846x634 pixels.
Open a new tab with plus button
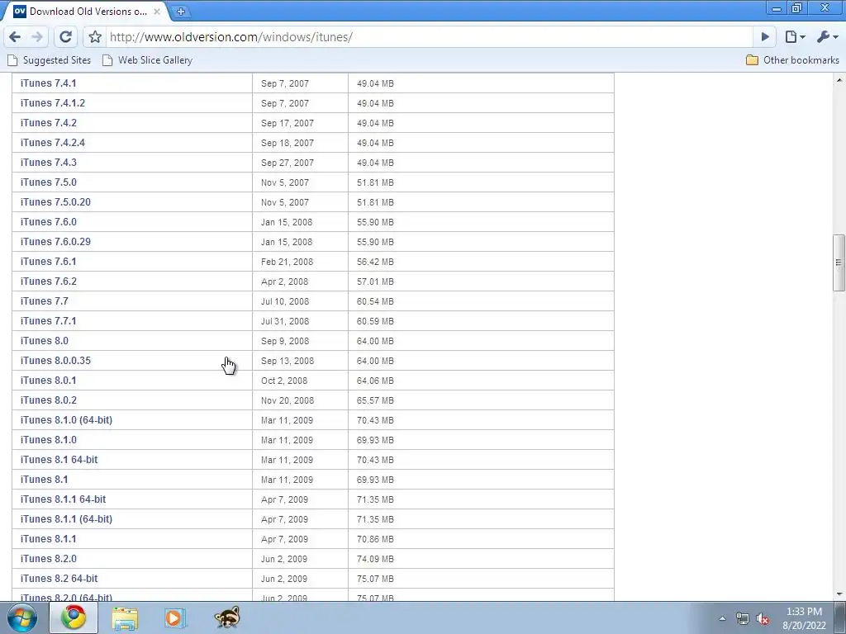[x=181, y=12]
